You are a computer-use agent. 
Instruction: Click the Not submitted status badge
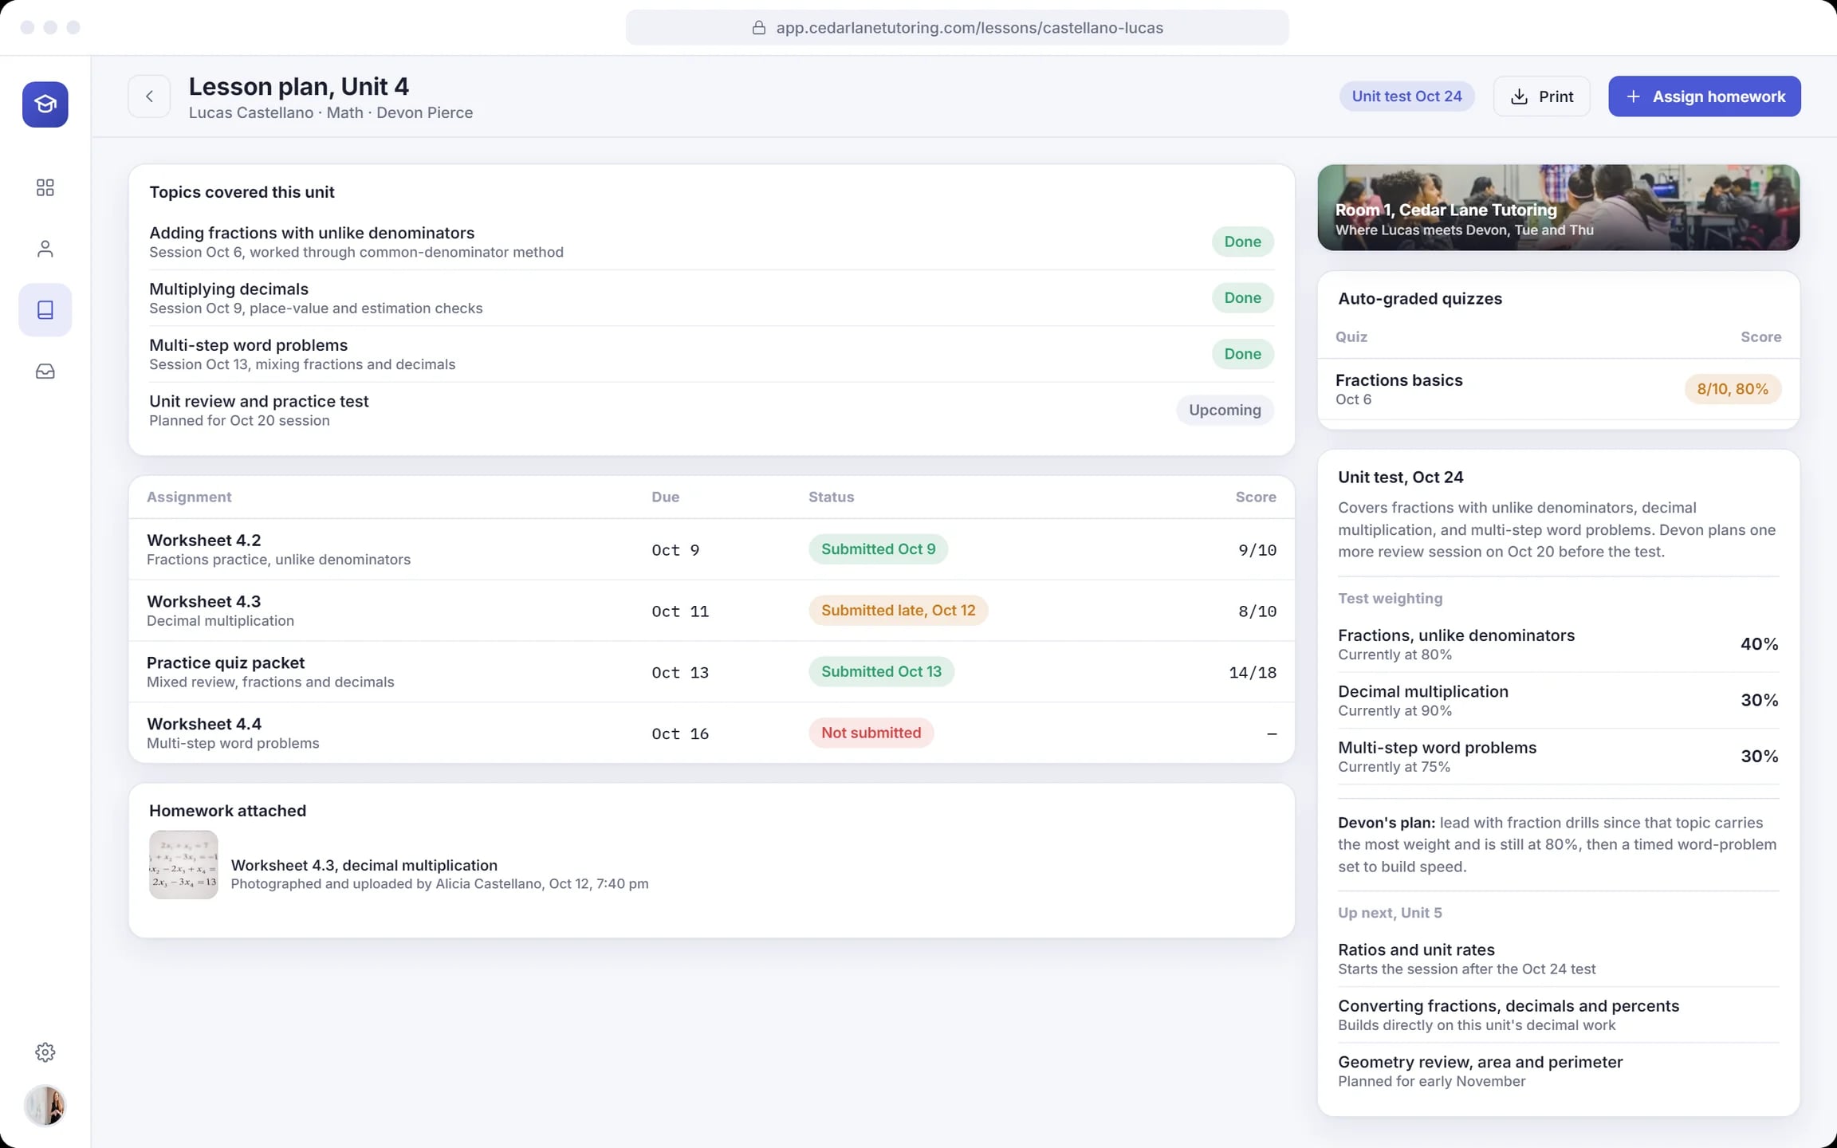click(x=871, y=733)
